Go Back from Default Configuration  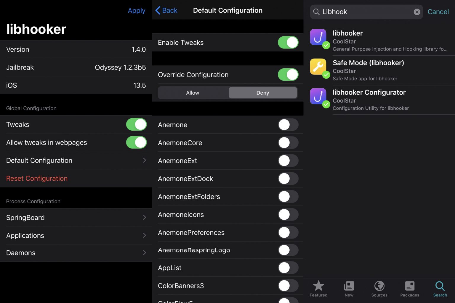[x=166, y=11]
